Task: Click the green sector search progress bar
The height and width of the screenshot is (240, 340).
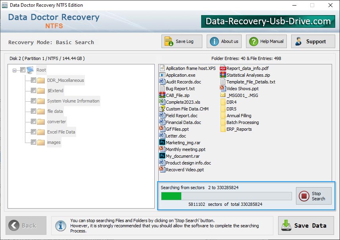Action: point(227,196)
